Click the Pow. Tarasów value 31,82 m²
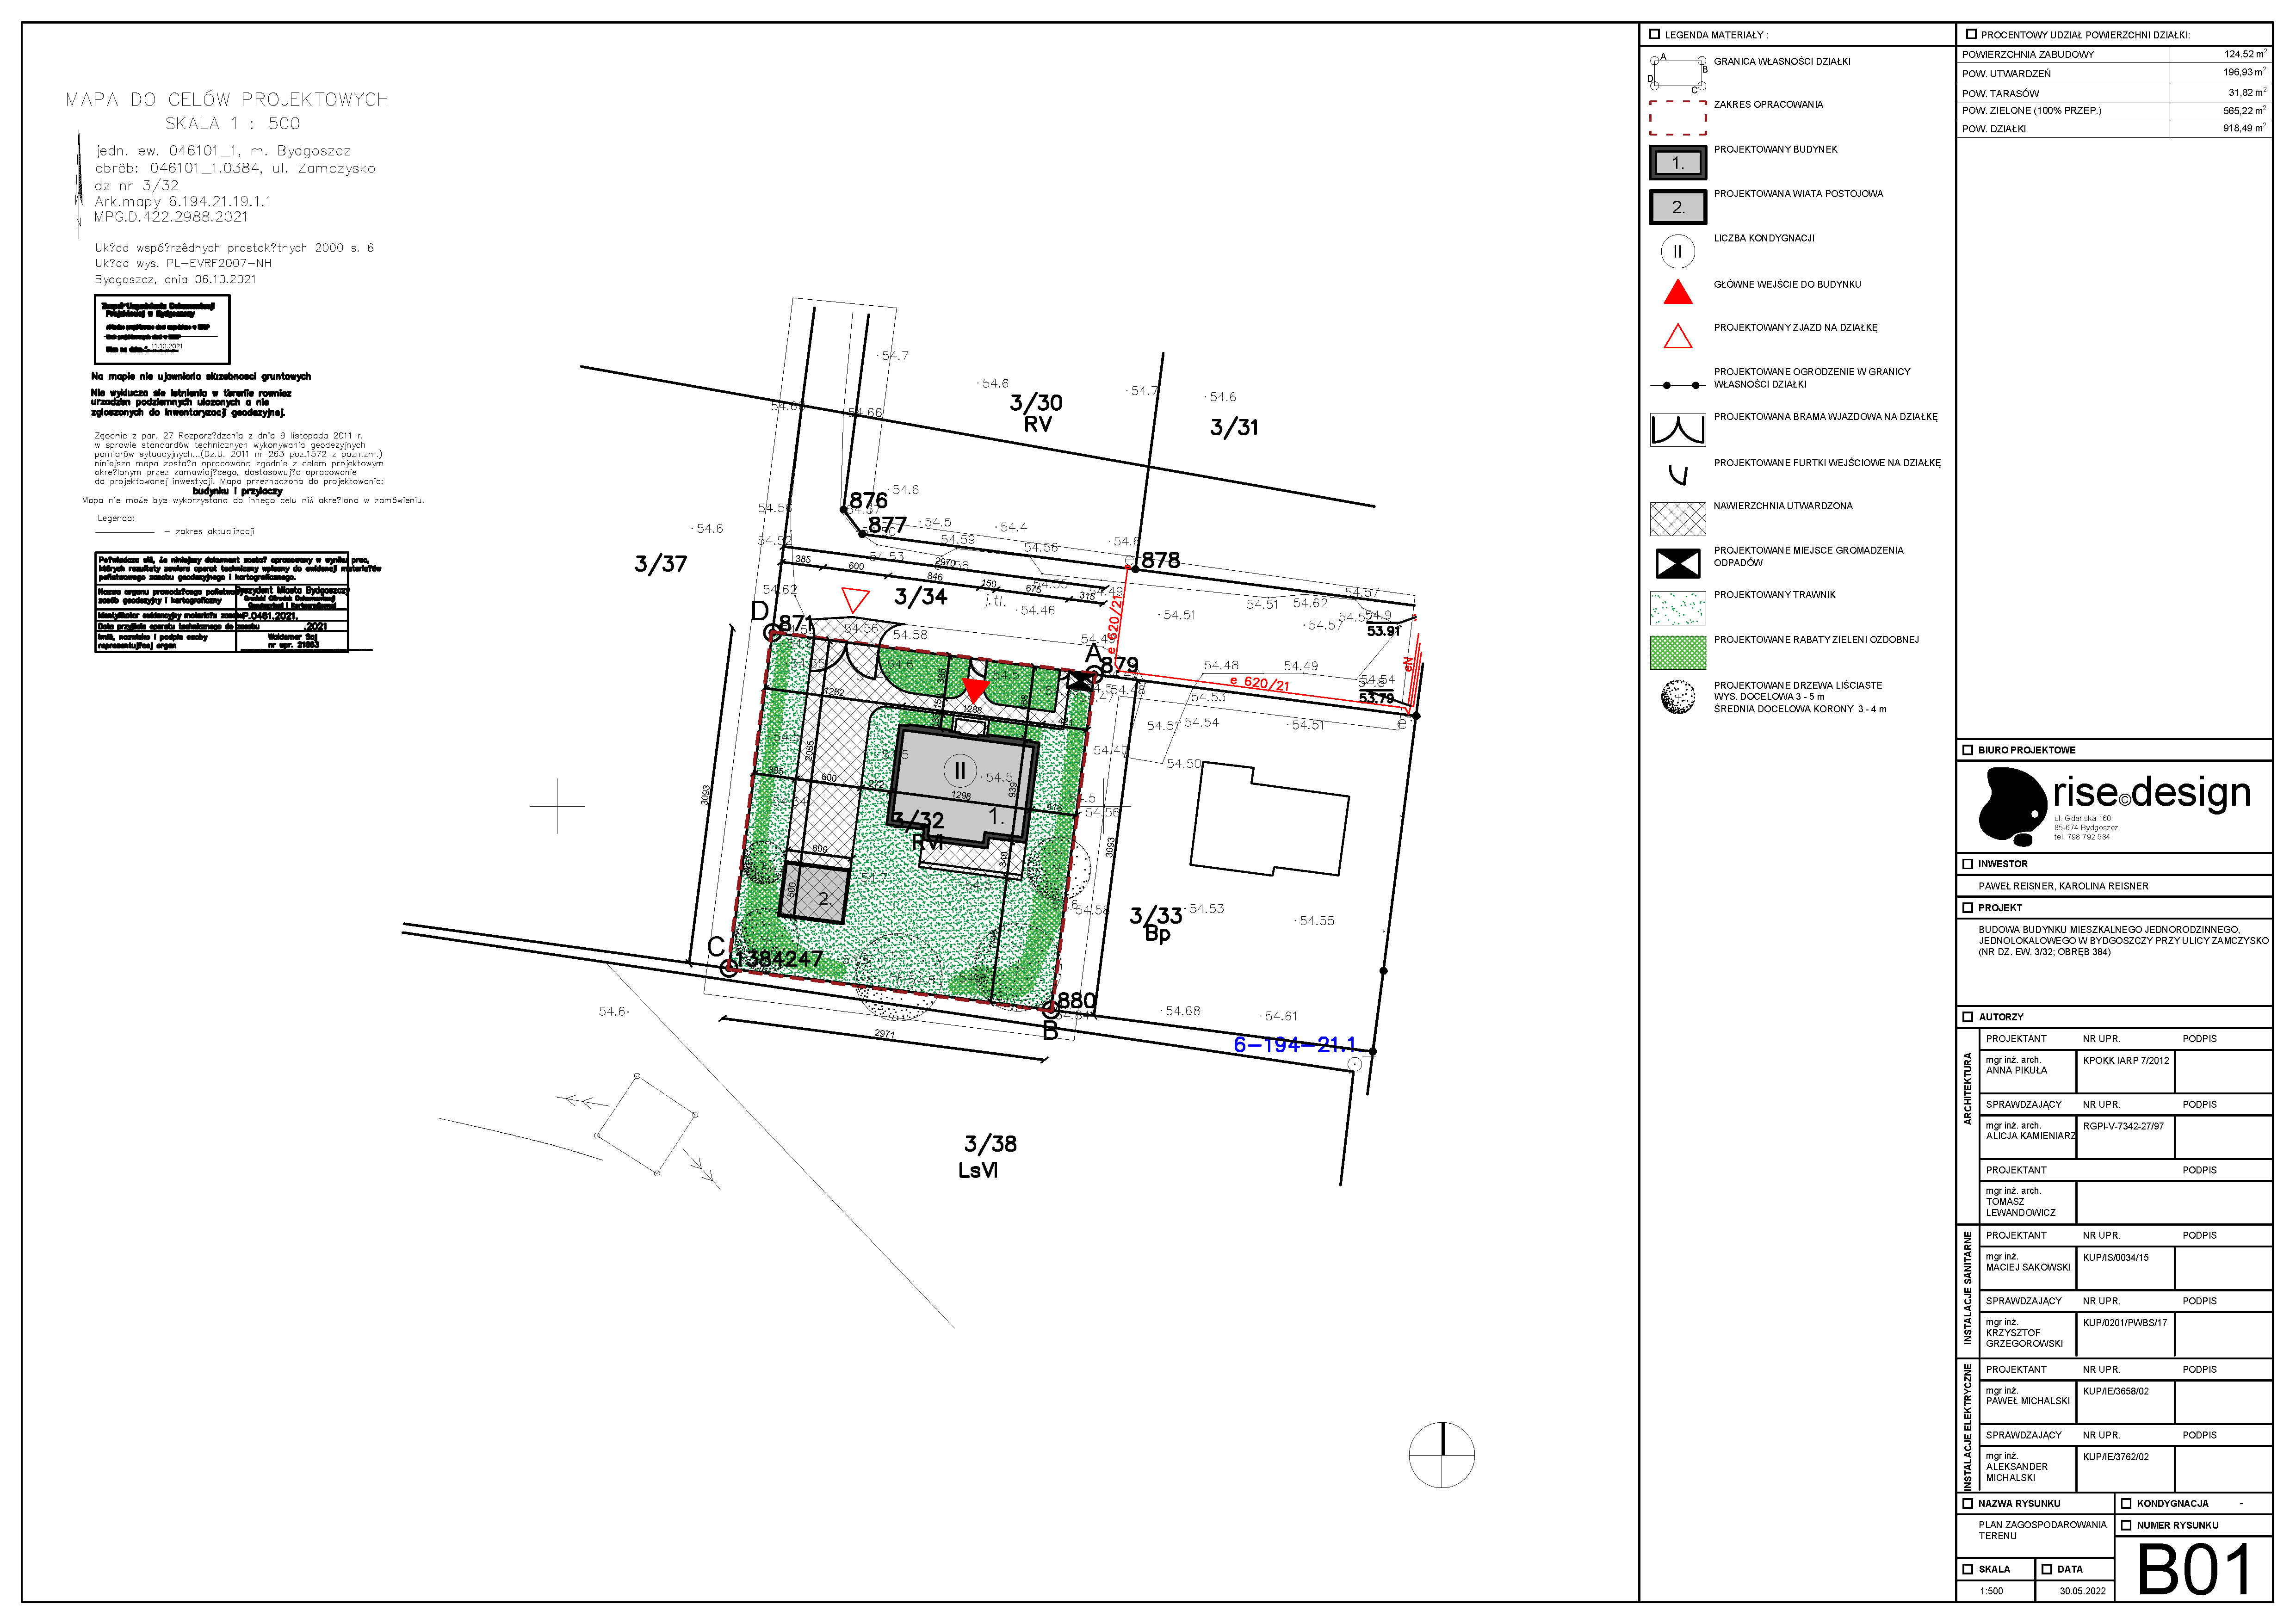Screen dimensions: 2296x1623 tap(2247, 92)
